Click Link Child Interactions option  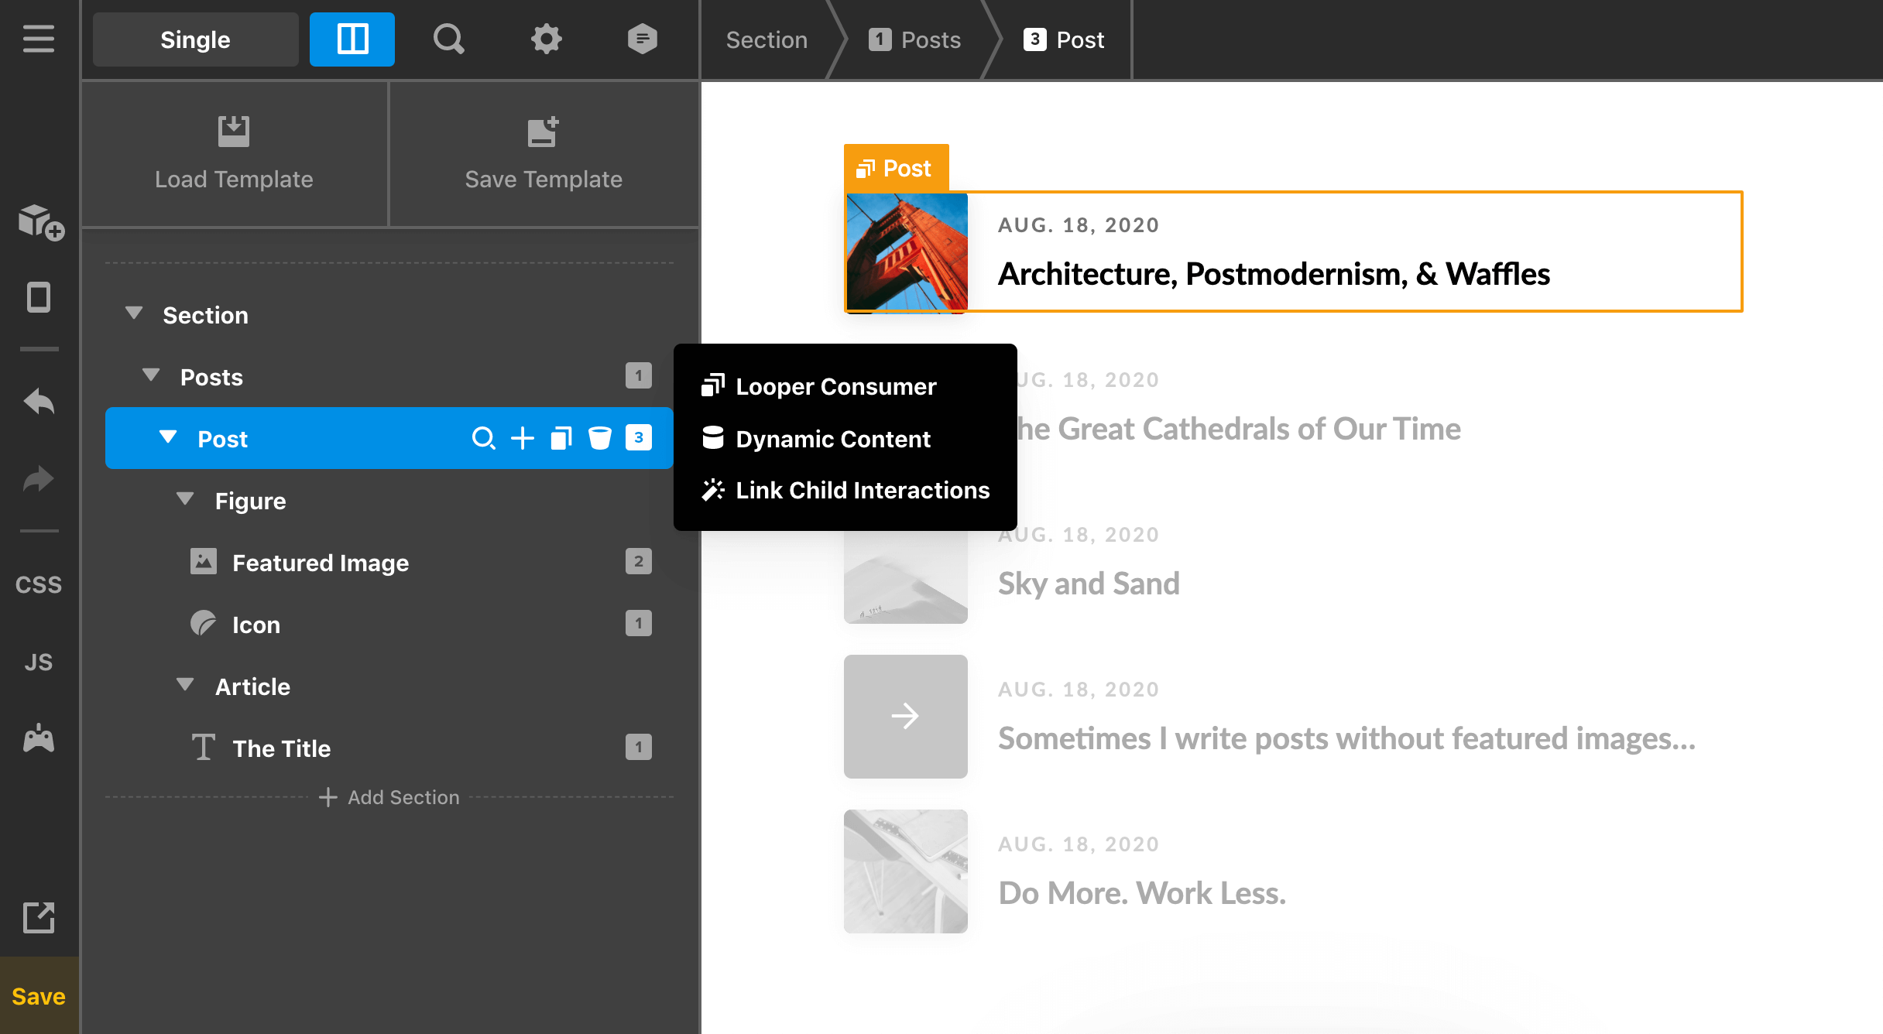(x=862, y=490)
